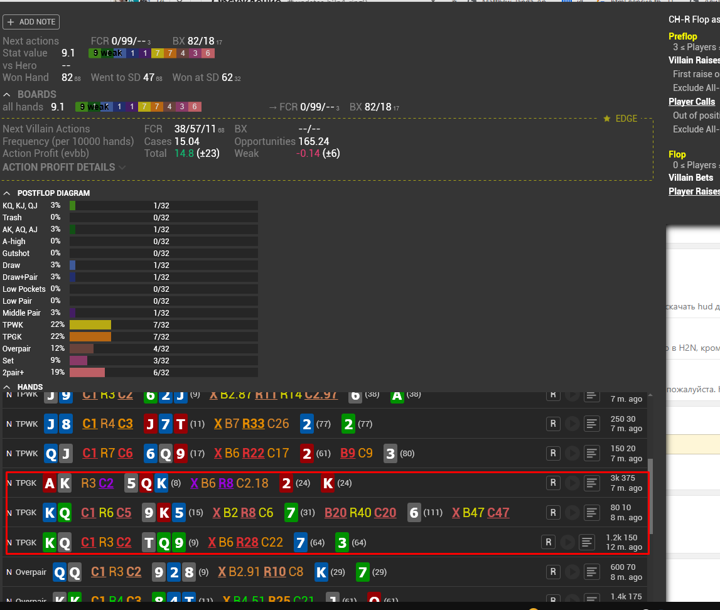Click the Overpair diagram bar
This screenshot has height=610, width=720.
[82, 349]
